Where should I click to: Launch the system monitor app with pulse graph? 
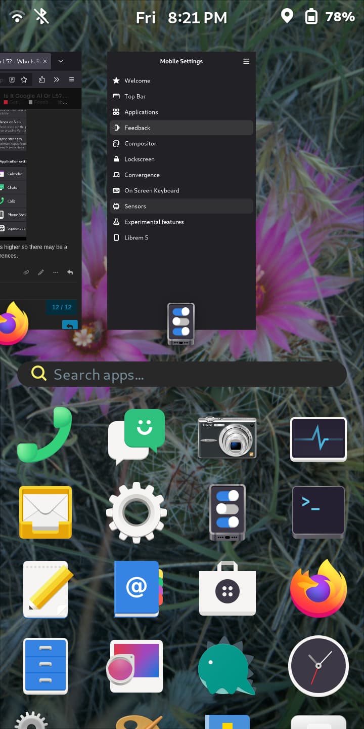coord(318,439)
